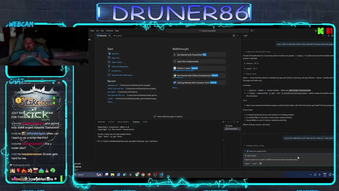Open the GitHub Copilot walkthrough

[x=199, y=68]
